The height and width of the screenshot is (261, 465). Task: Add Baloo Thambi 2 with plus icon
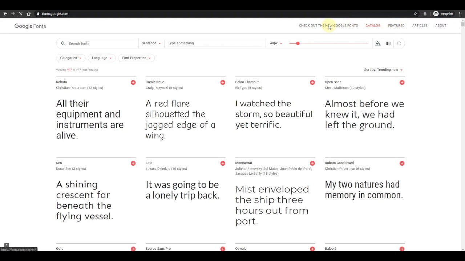312,82
